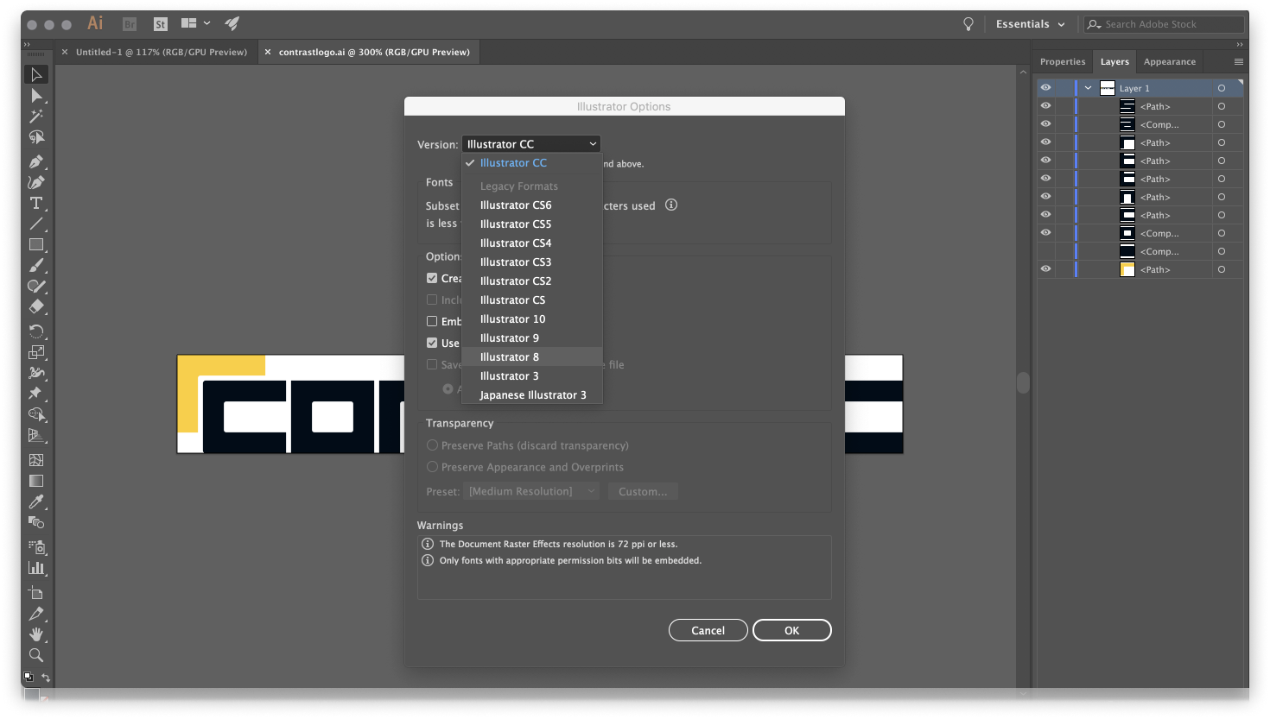Toggle the Use Compression checkbox
Screen dimensions: 1270x719
[x=432, y=343]
